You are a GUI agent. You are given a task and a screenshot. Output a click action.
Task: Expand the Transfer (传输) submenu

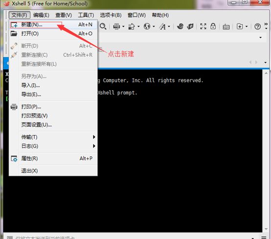(53, 137)
